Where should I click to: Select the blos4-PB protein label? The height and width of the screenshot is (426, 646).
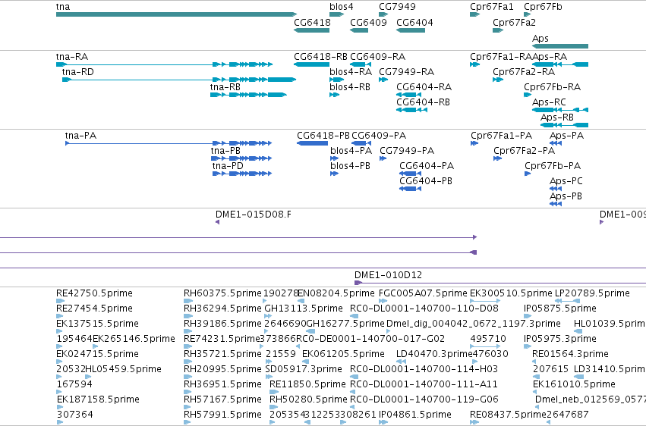pyautogui.click(x=350, y=166)
